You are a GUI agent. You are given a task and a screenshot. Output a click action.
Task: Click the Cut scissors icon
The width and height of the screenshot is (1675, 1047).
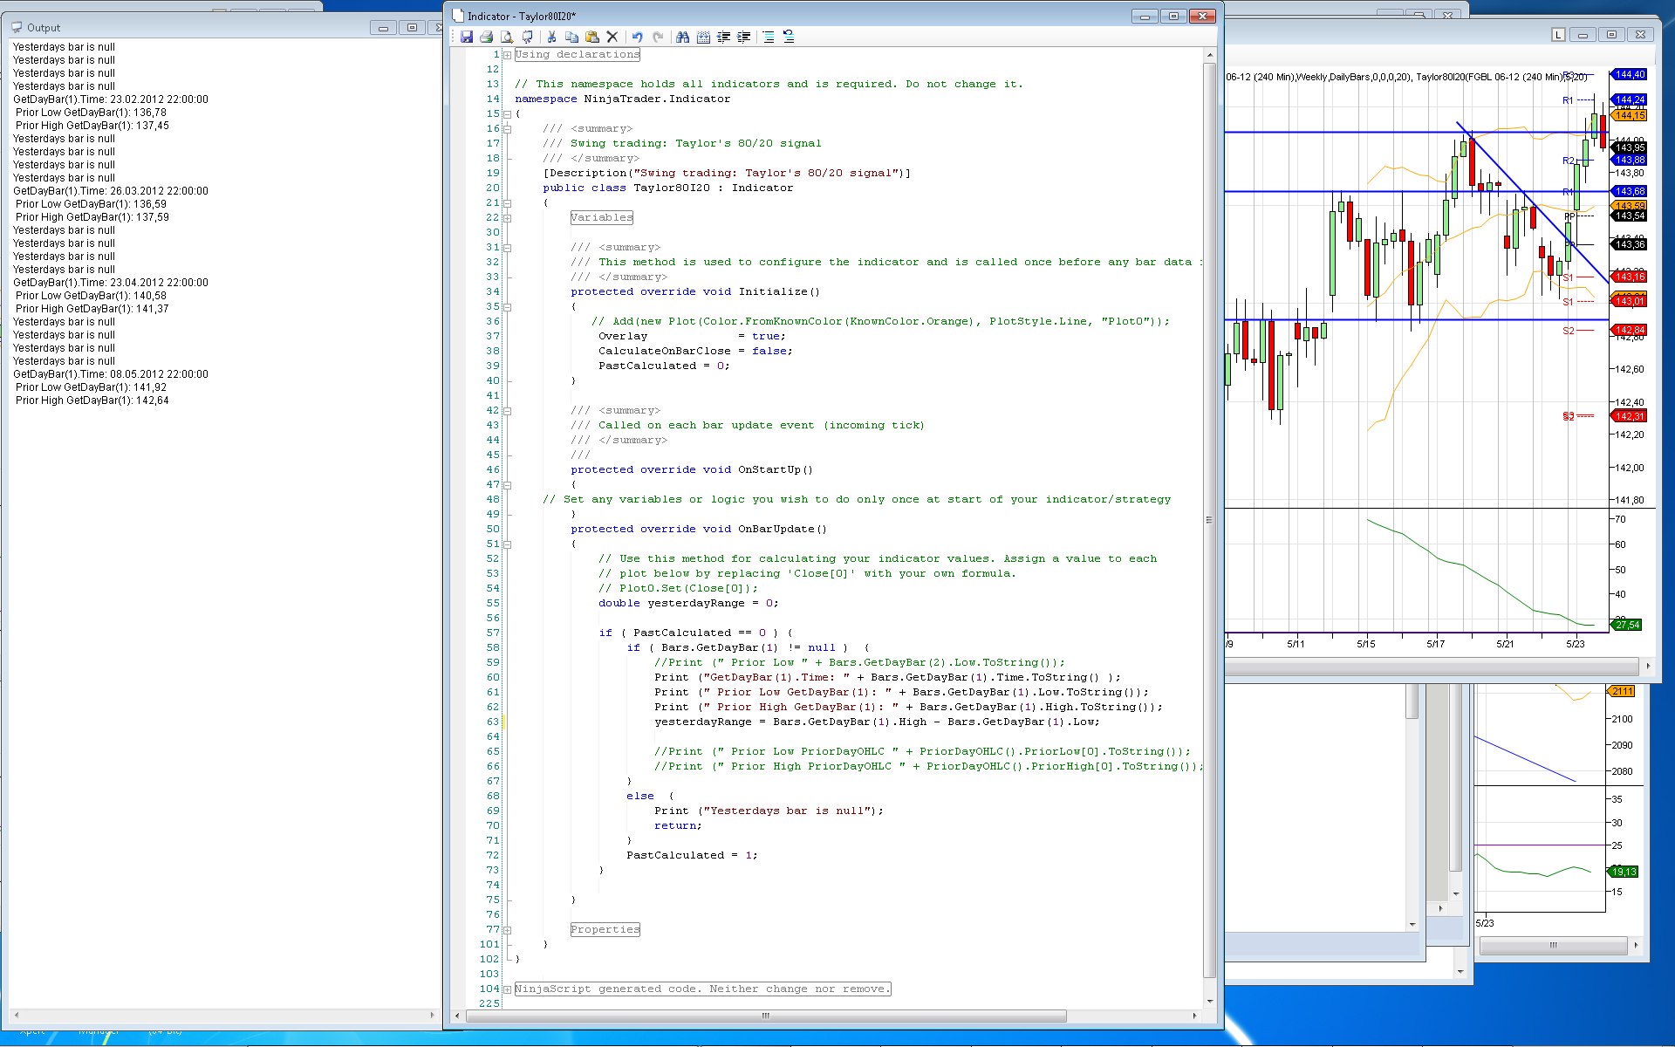(551, 37)
